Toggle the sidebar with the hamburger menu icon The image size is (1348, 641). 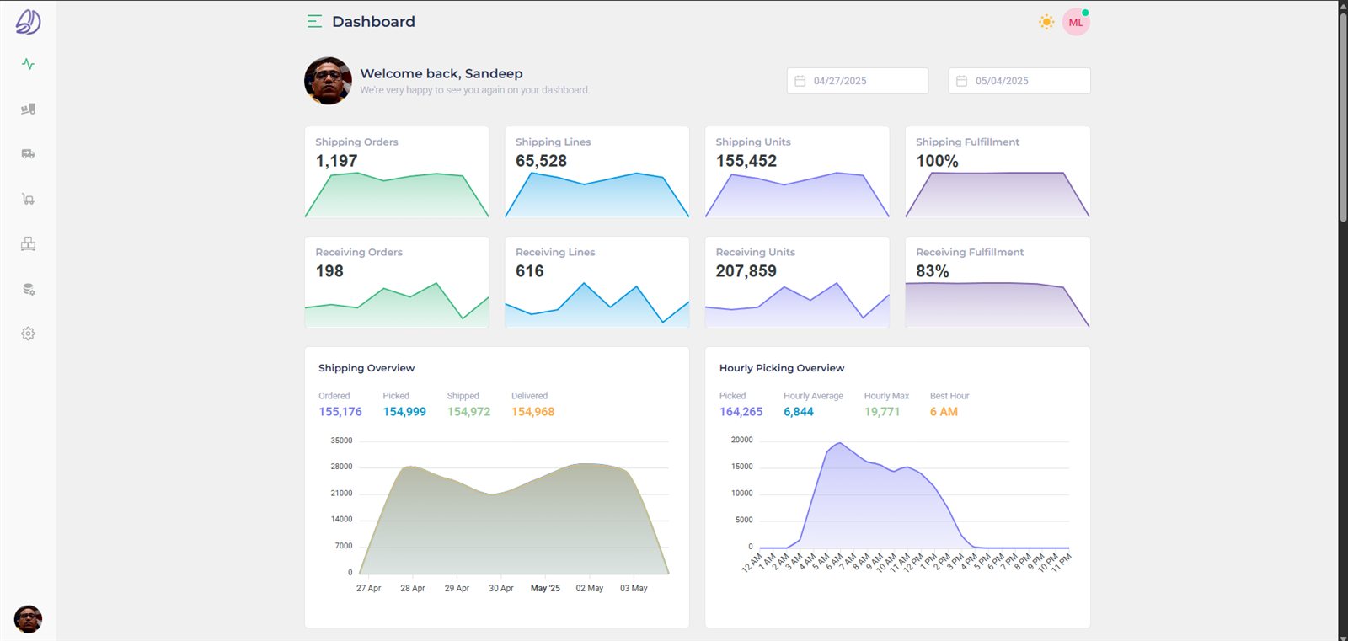[314, 22]
